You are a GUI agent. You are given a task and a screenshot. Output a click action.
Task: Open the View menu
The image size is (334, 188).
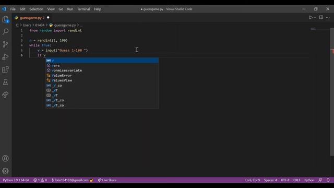(x=51, y=9)
